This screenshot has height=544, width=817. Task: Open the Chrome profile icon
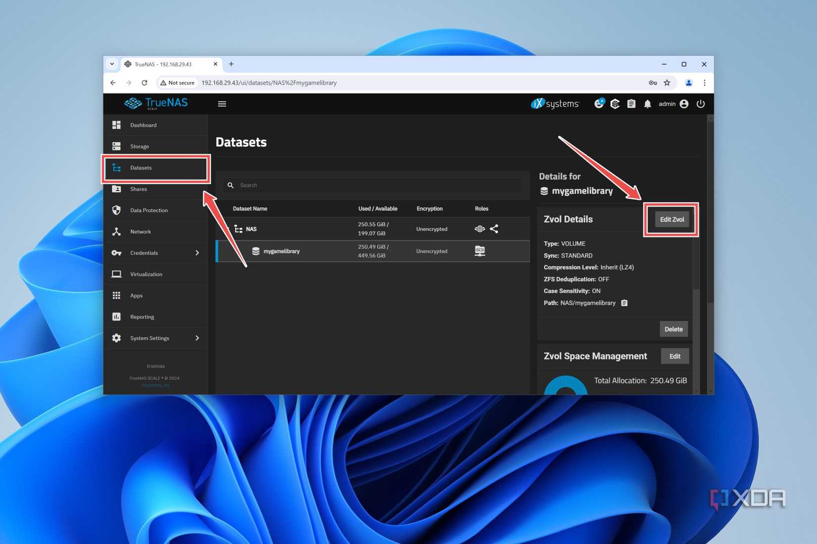(689, 83)
